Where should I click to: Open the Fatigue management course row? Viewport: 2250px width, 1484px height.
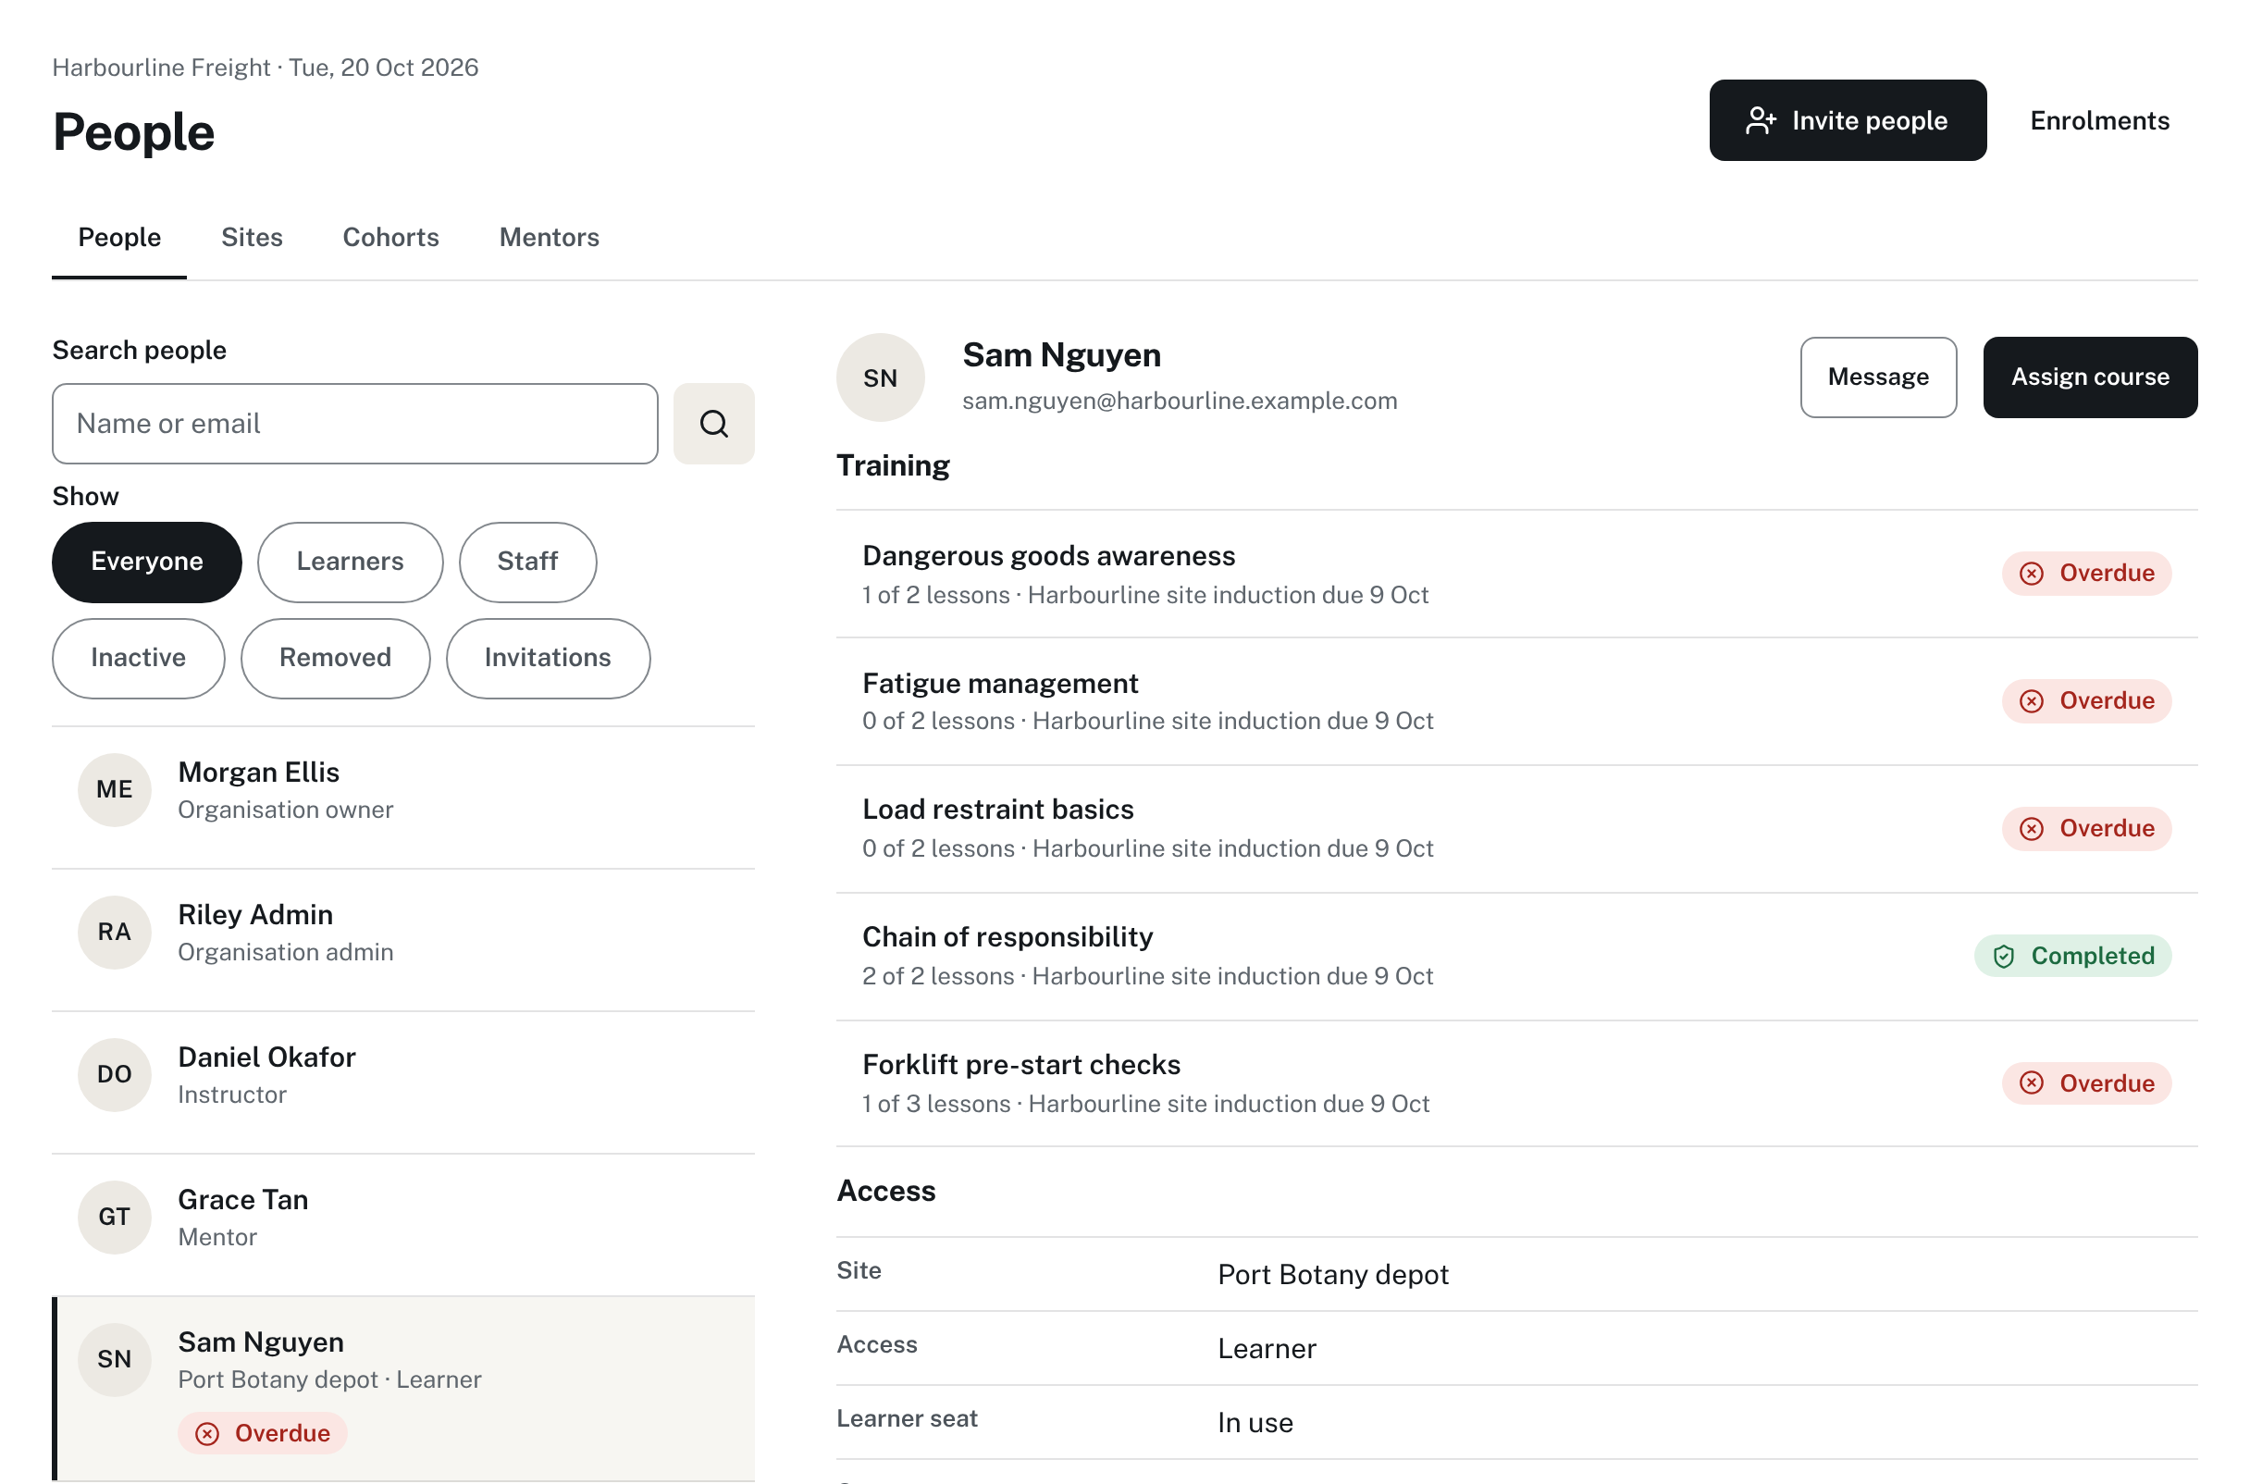tap(1515, 700)
